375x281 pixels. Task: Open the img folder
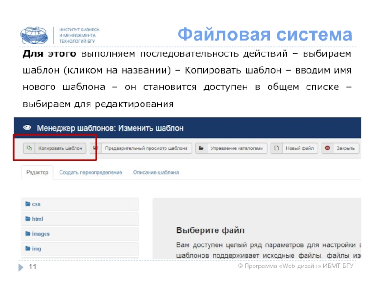(x=80, y=249)
